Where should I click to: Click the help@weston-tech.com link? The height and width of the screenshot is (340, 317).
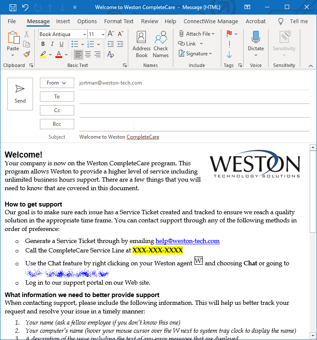187,241
